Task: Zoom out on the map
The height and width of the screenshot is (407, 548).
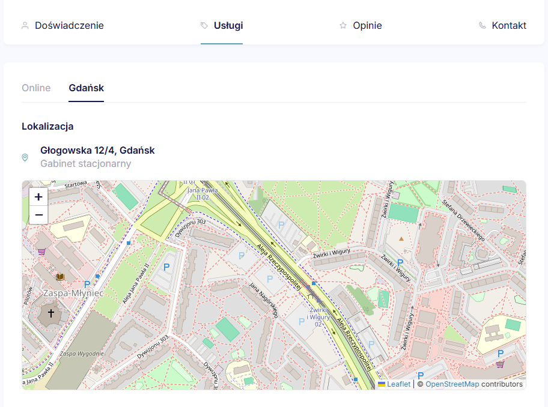Action: click(x=38, y=215)
